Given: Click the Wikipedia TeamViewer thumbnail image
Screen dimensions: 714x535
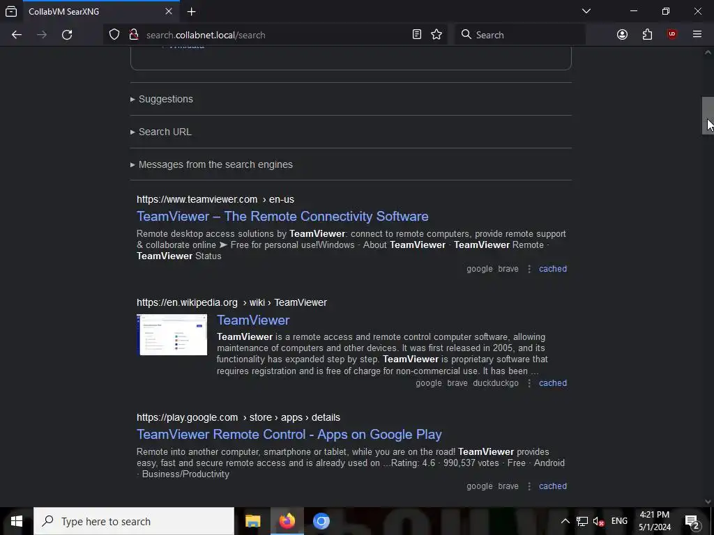Looking at the screenshot, I should [x=172, y=334].
